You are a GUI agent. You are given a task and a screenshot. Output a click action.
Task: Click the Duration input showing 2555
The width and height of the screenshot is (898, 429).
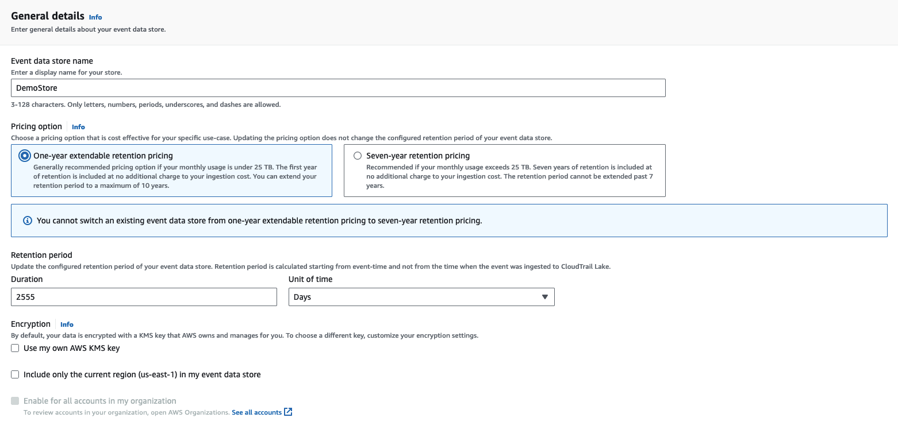(144, 297)
